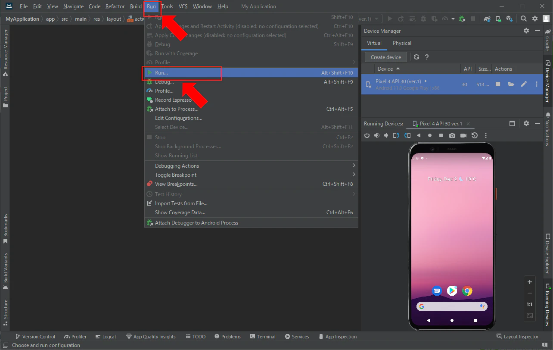Click emulator zoom to fit screen icon
Image resolution: width=553 pixels, height=350 pixels.
(x=530, y=316)
